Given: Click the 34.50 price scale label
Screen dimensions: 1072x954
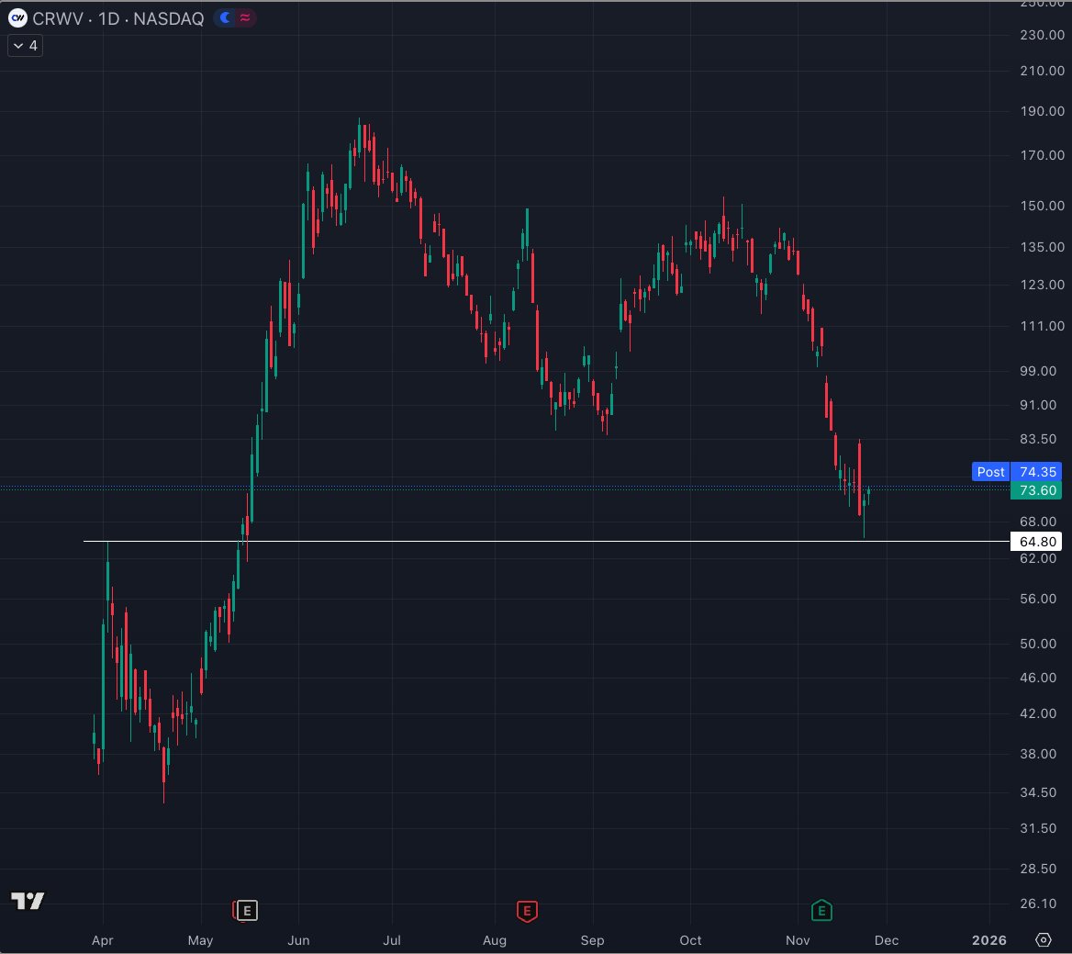Looking at the screenshot, I should point(1038,792).
